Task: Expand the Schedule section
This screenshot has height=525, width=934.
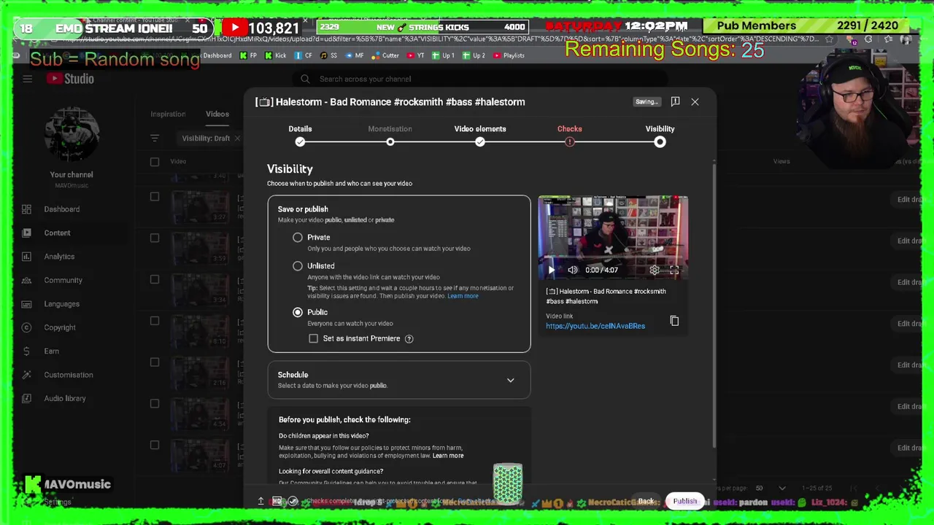Action: tap(399, 380)
